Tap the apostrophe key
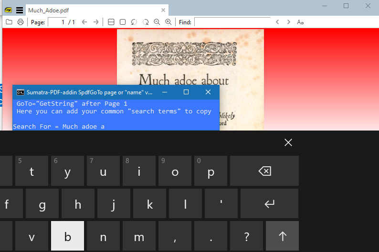The image size is (379, 252). pos(221,204)
